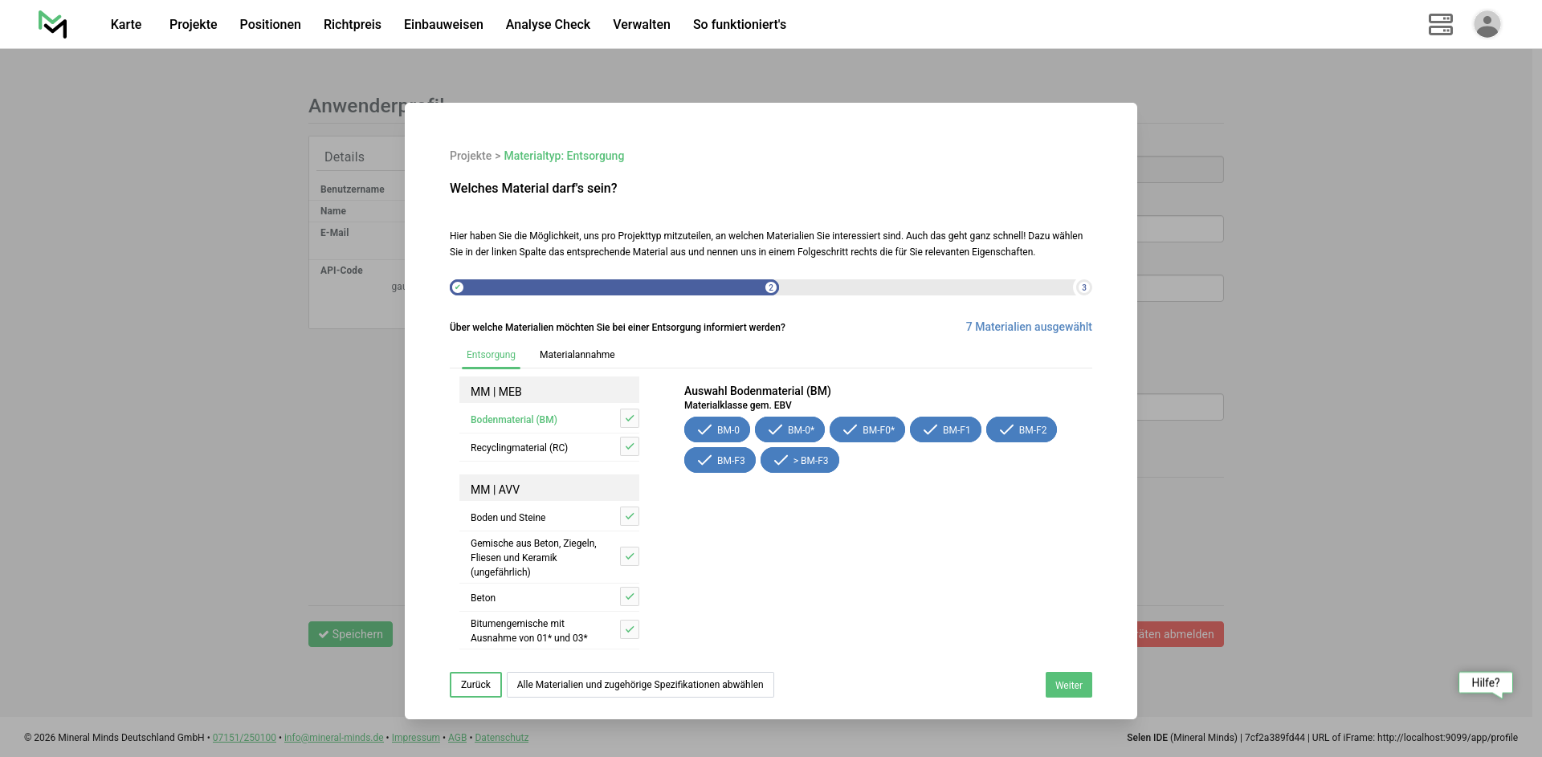The height and width of the screenshot is (757, 1542).
Task: Click the completed first step marker
Action: pos(458,287)
